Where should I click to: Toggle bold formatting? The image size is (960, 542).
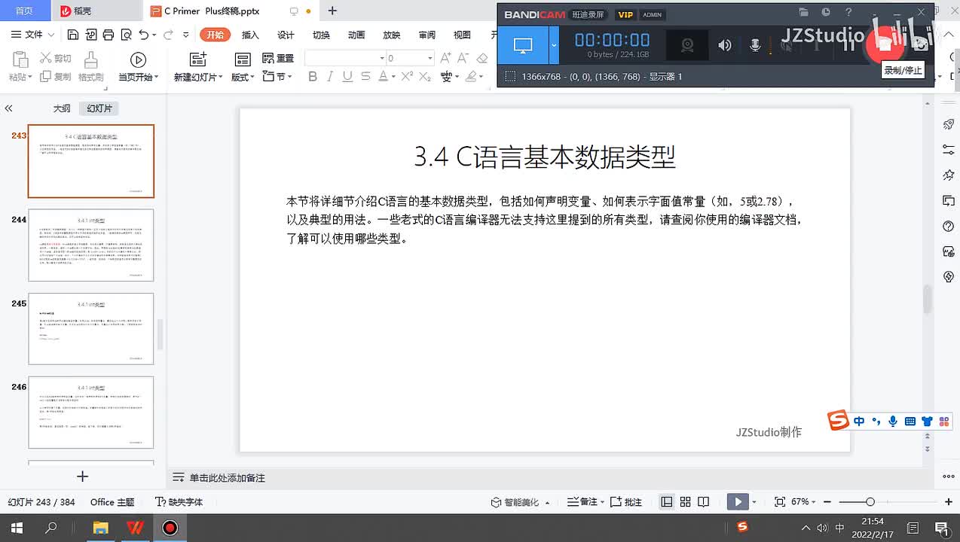[x=313, y=77]
